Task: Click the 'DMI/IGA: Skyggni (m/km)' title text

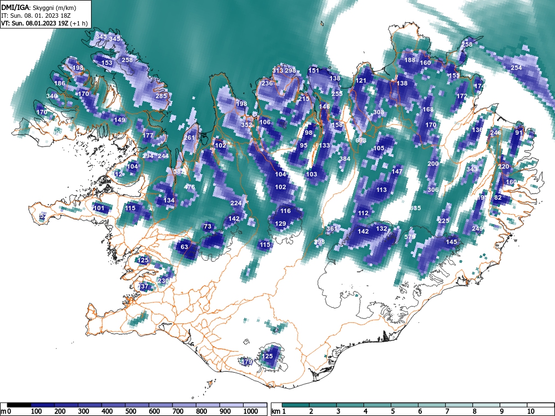Action: click(39, 7)
